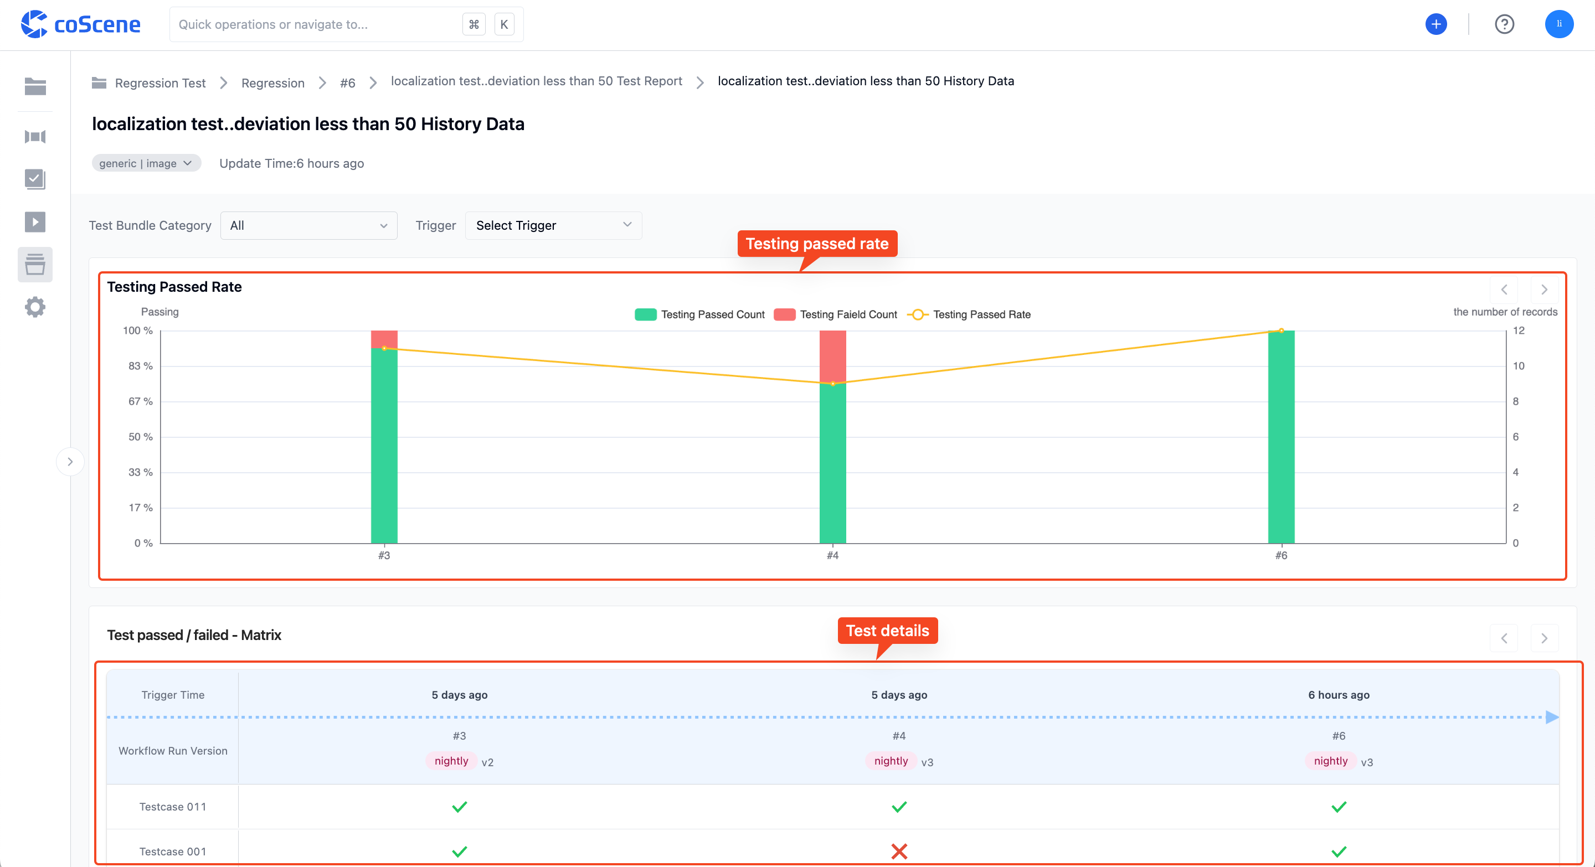This screenshot has height=867, width=1595.
Task: Go to previous page of Testing Passed Rate chart
Action: pyautogui.click(x=1504, y=289)
